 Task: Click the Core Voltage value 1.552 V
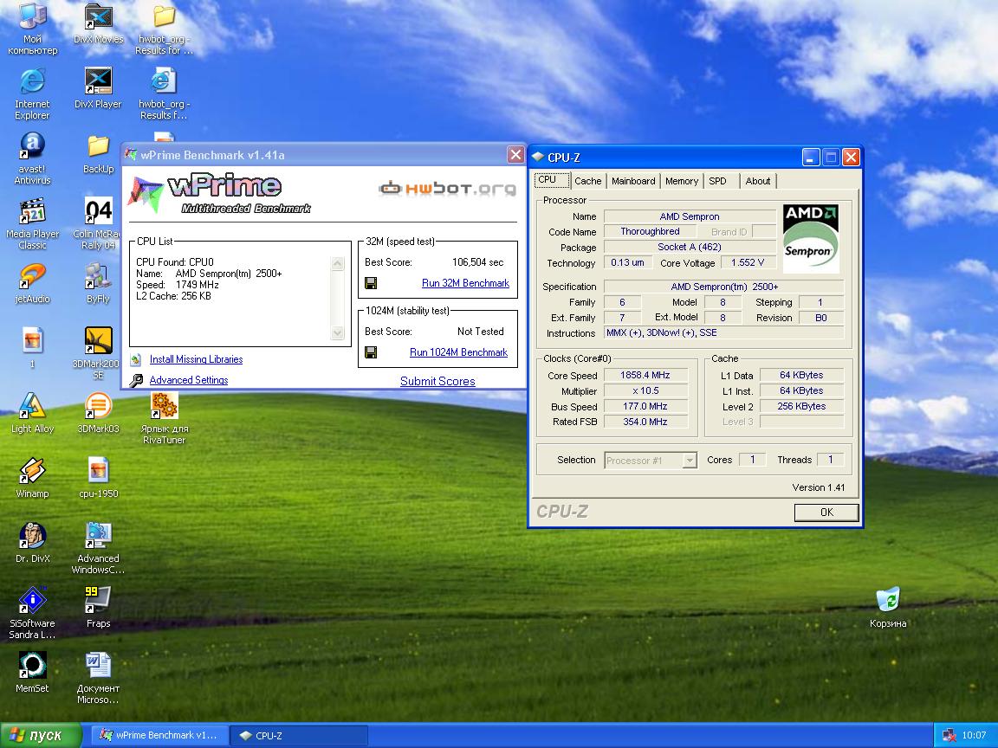click(748, 262)
